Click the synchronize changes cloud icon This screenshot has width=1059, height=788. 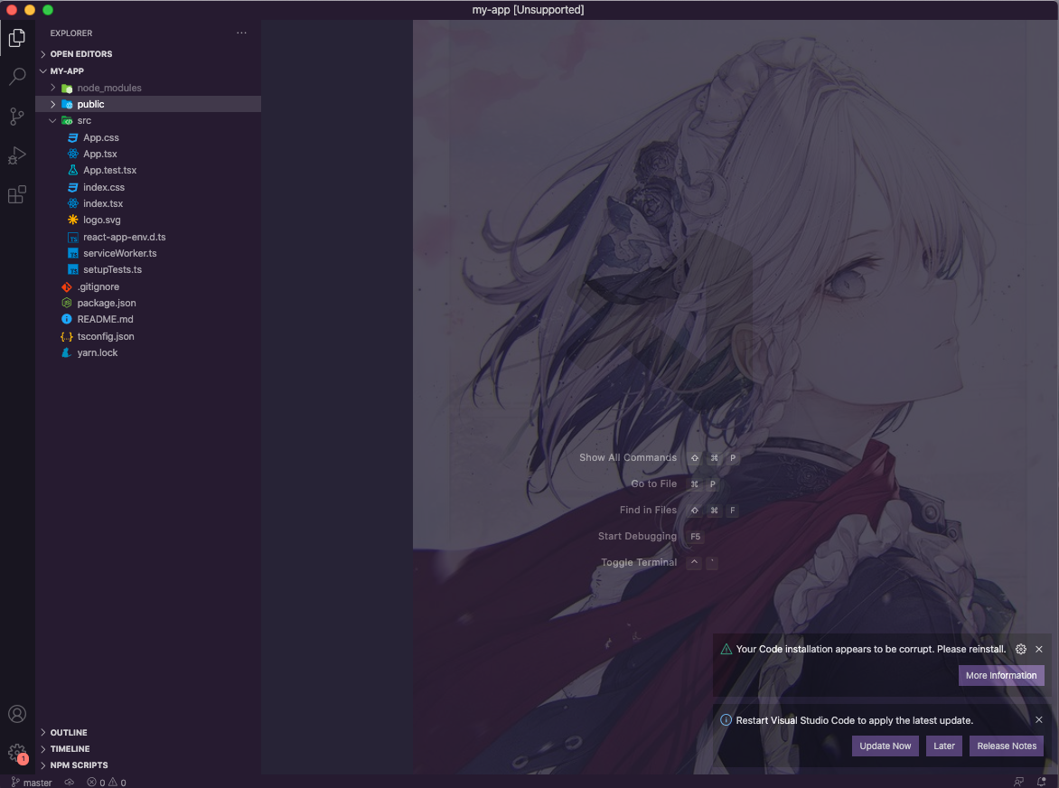(70, 782)
